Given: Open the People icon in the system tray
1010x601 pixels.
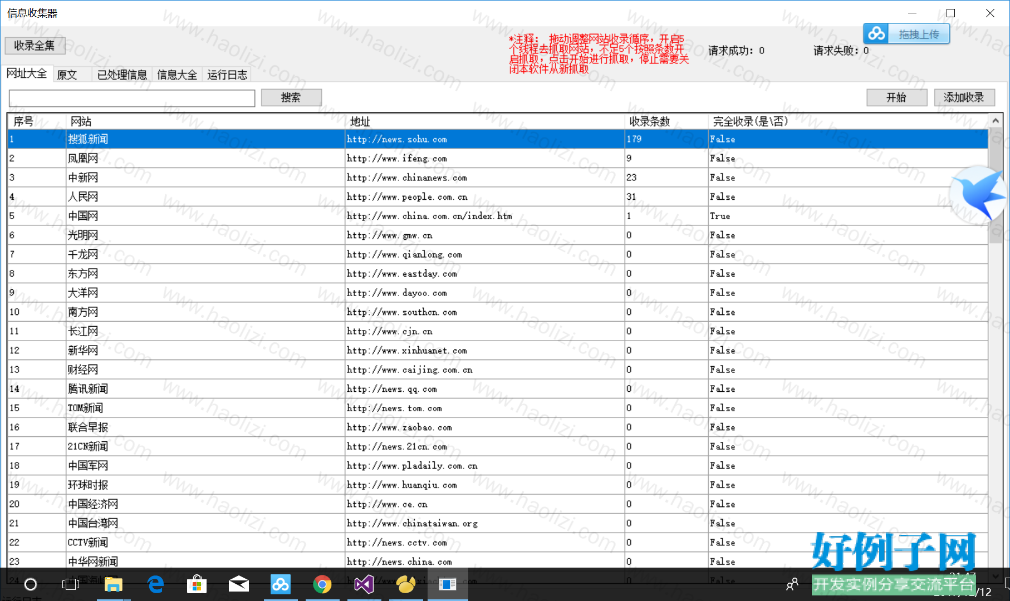Looking at the screenshot, I should coord(792,584).
